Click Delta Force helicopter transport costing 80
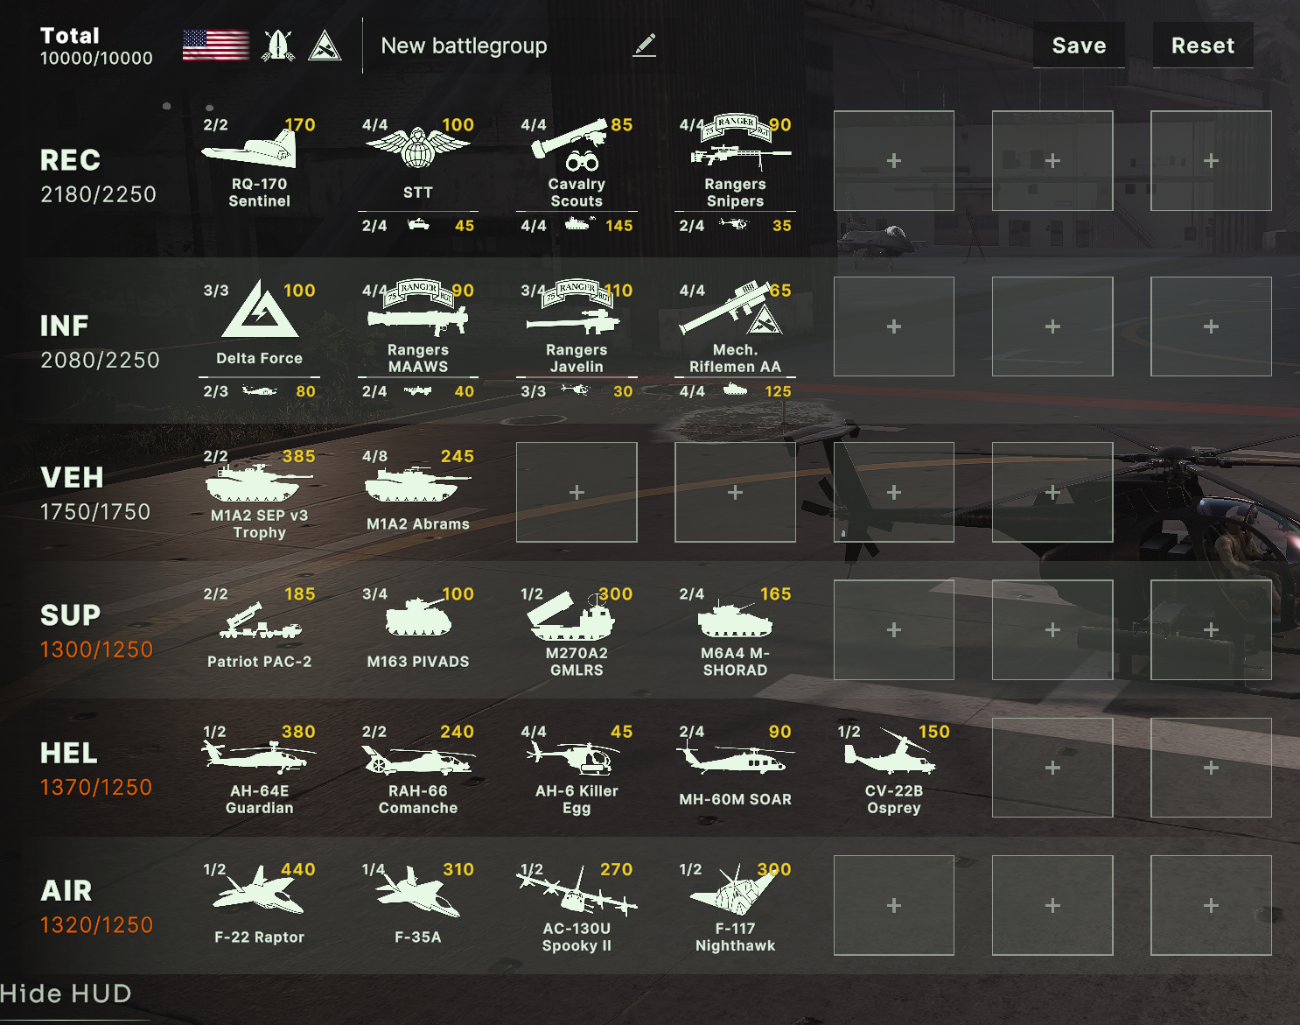This screenshot has width=1300, height=1025. tap(260, 391)
